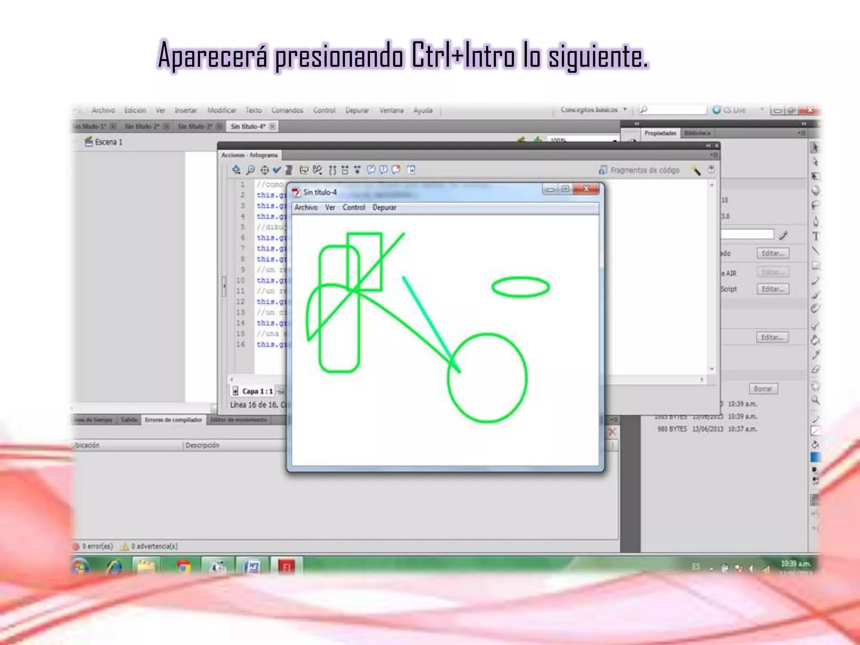
Task: Select the Eraser tool
Action: pos(815,370)
